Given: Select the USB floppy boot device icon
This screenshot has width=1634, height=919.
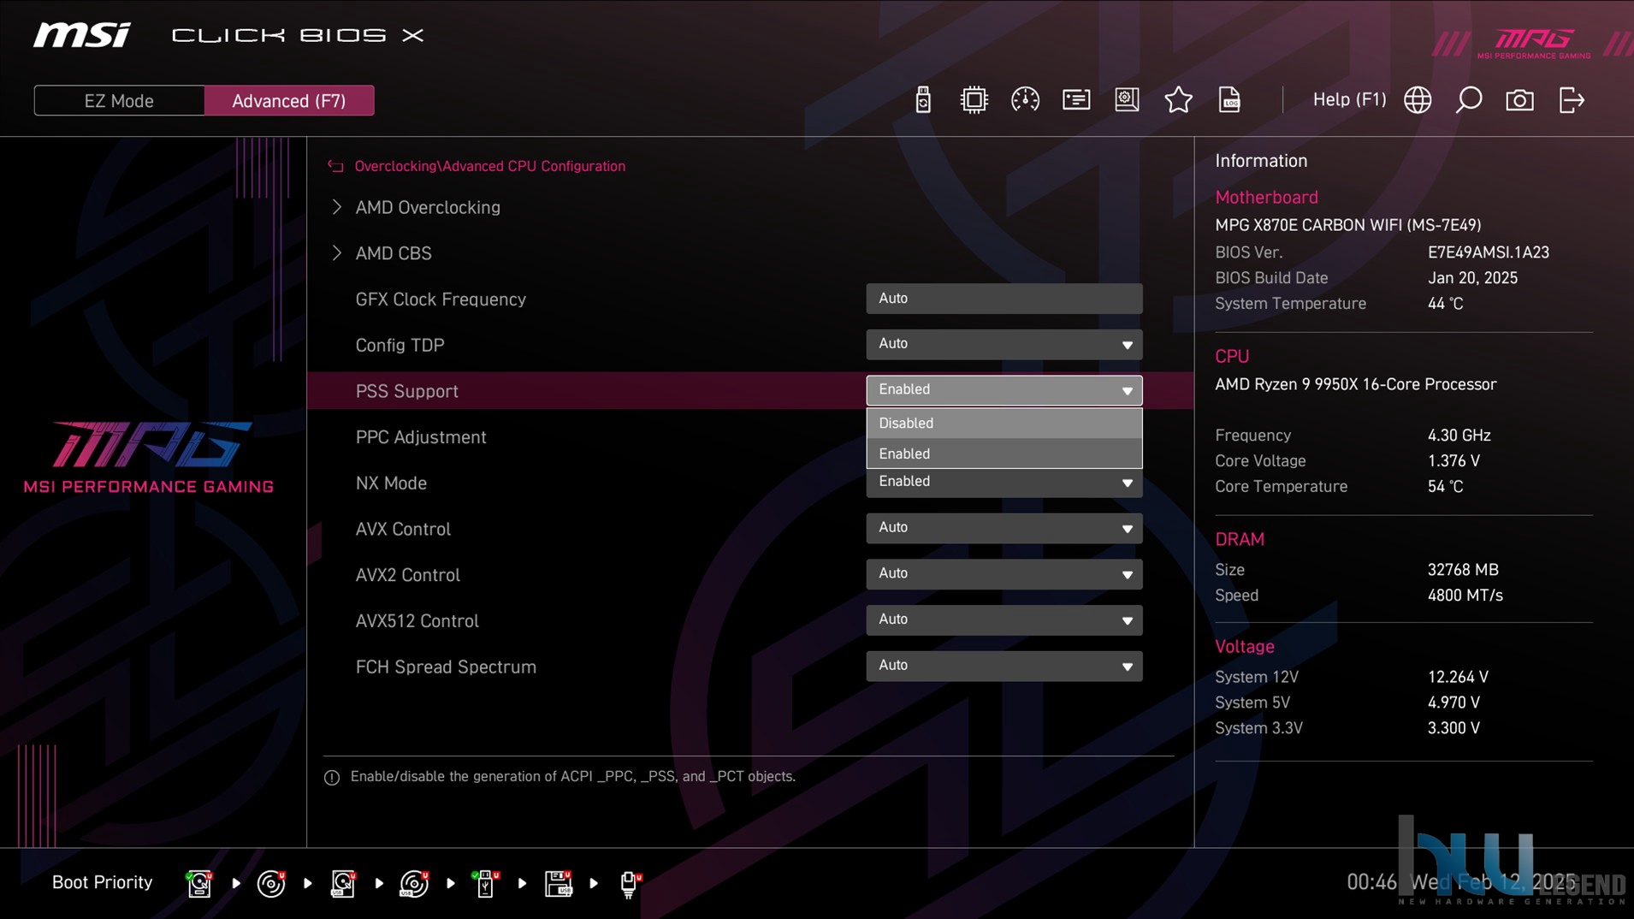Looking at the screenshot, I should point(558,883).
